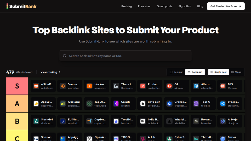Click the 479 sites indexed text
Viewport: 251px width, 141px height.
(19, 72)
